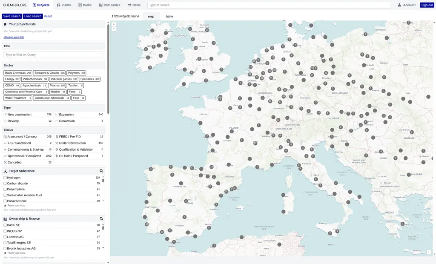Check the INEOS NV checkbox
This screenshot has height=264, width=436.
[5, 231]
